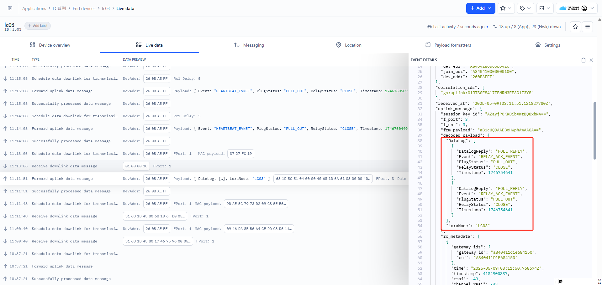Viewport: 602px width, 285px height.
Task: Open the tag icon dropdown
Action: pos(525,8)
